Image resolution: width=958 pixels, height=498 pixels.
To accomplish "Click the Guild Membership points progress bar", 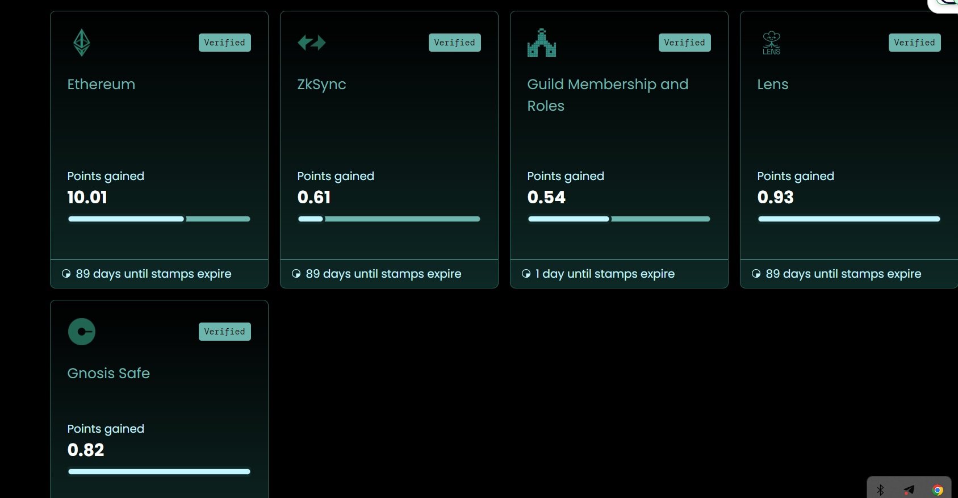I will coord(619,219).
